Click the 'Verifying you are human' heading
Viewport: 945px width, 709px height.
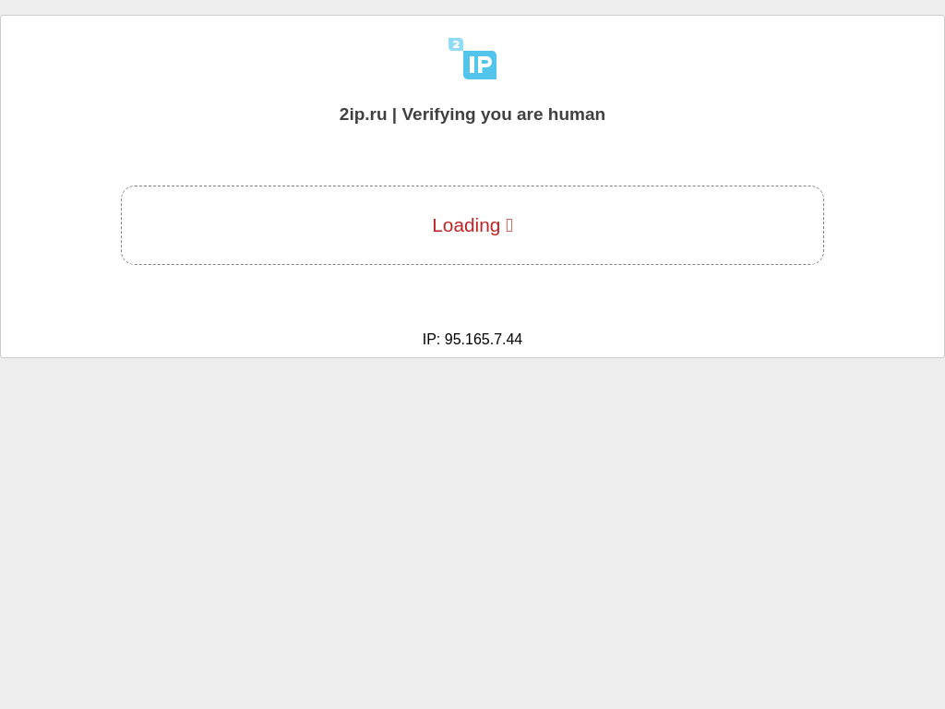(x=503, y=114)
